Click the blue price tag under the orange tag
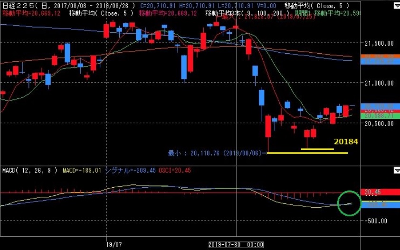 pos(380,61)
